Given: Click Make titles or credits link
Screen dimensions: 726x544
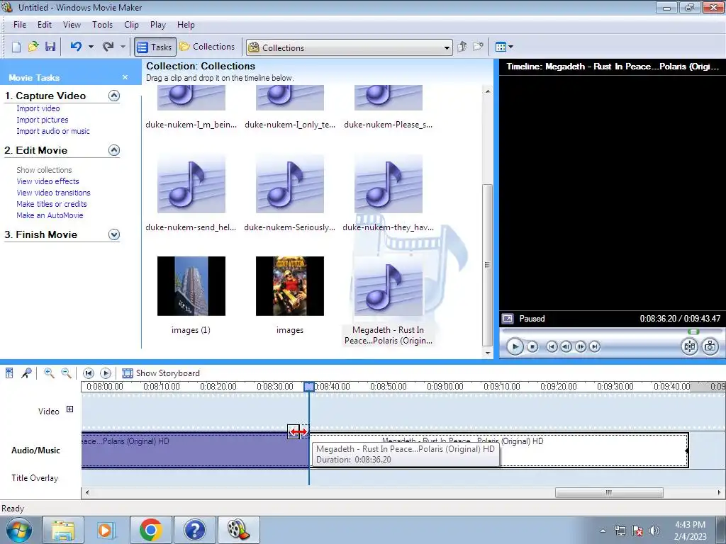Looking at the screenshot, I should tap(51, 204).
